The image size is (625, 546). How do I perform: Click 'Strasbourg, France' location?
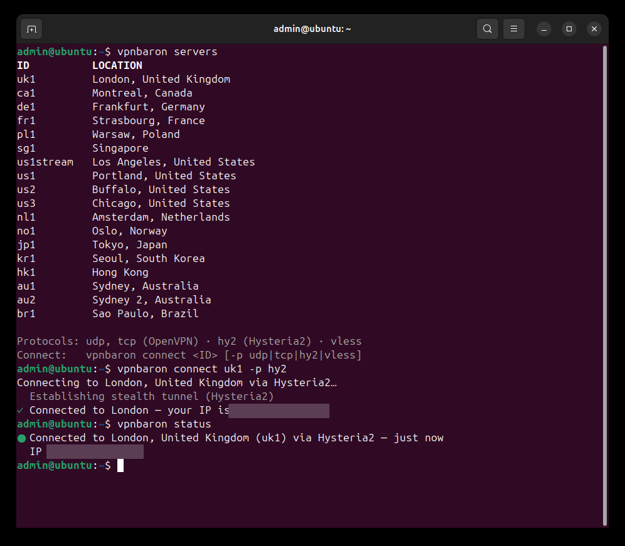[x=149, y=120]
